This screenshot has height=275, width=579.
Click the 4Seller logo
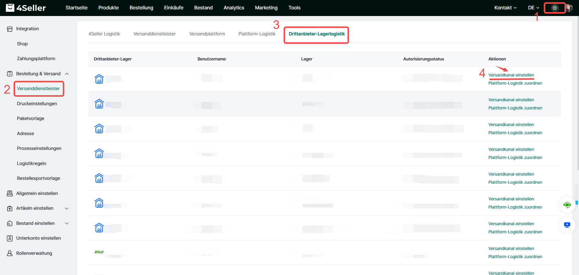coord(26,8)
